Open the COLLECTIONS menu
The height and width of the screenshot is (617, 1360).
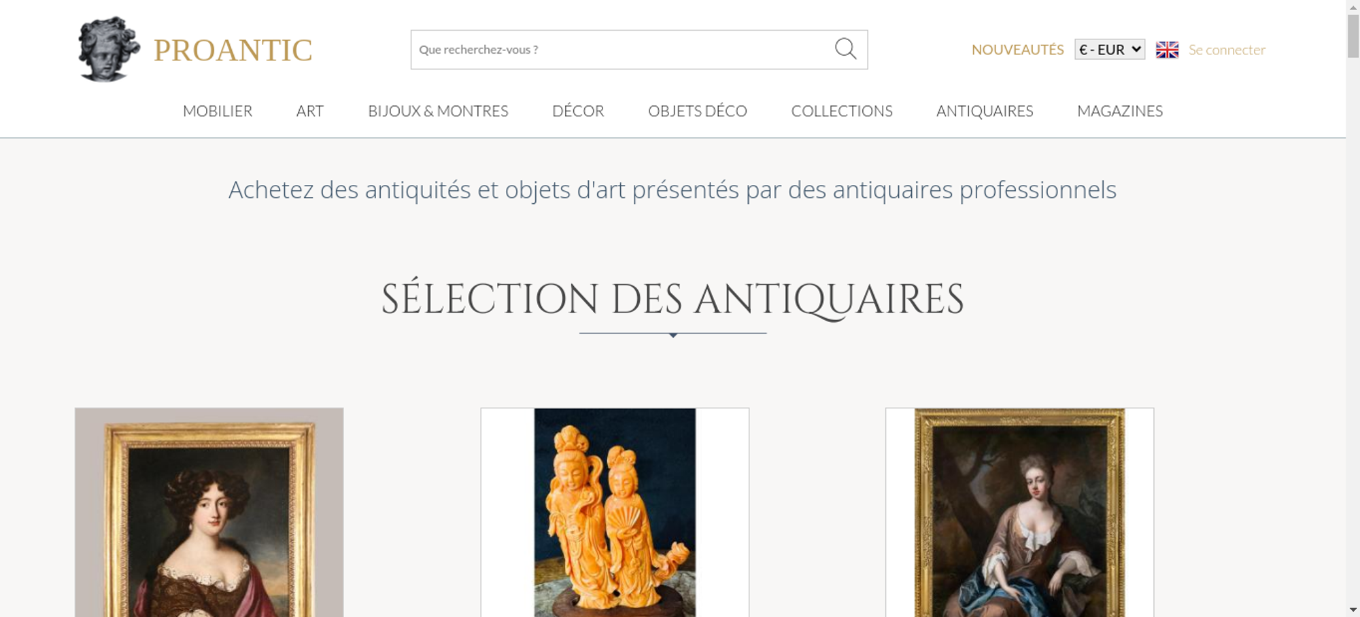pos(842,111)
